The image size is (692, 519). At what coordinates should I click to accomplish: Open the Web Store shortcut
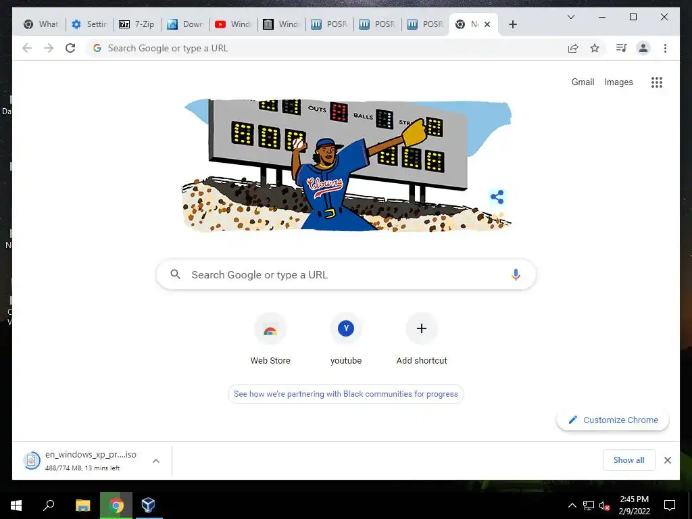(270, 339)
